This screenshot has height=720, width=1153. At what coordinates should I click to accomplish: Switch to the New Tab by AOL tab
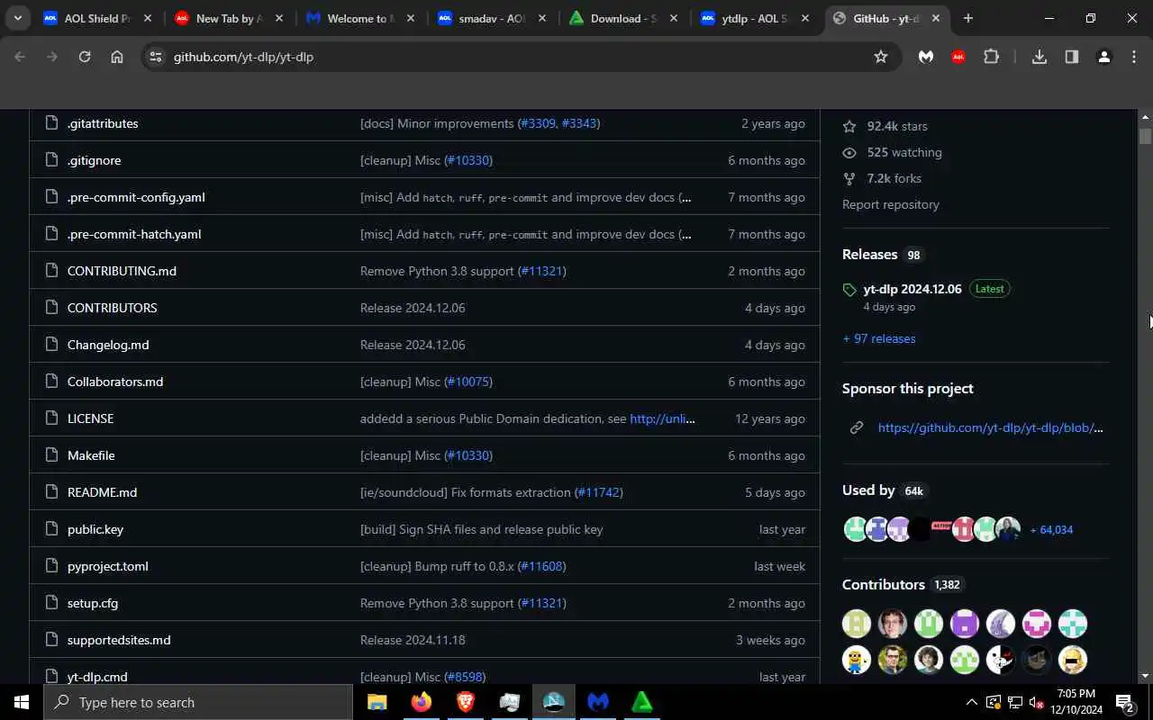pos(229,18)
